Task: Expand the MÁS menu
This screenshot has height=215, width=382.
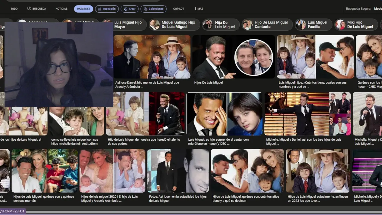Action: click(199, 9)
